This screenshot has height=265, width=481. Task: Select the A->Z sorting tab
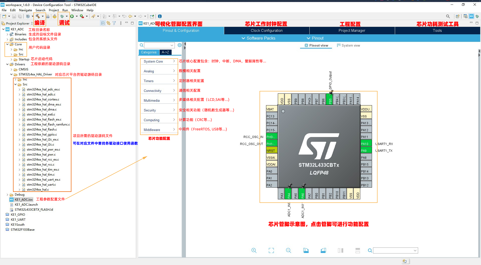click(x=165, y=52)
